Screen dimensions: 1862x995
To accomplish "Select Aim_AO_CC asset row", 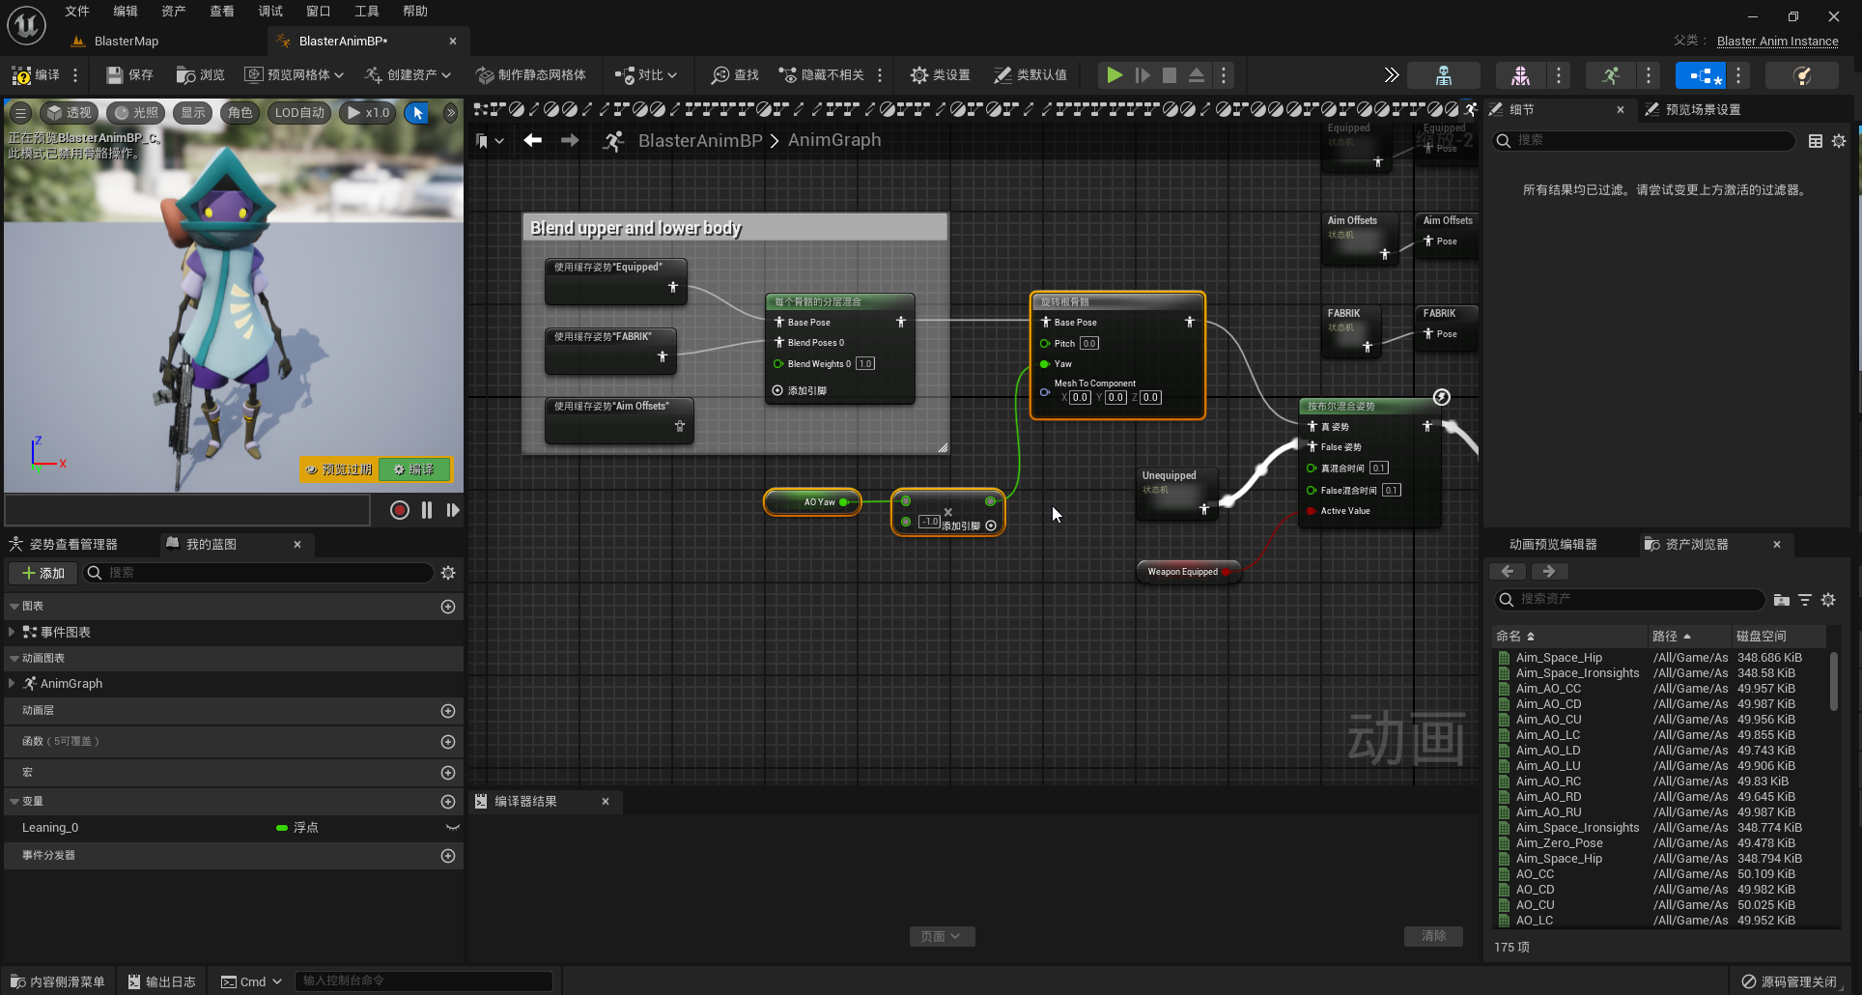I will [x=1661, y=689].
